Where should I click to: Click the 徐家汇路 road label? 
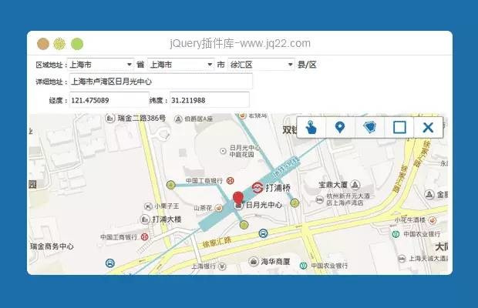coord(217,243)
